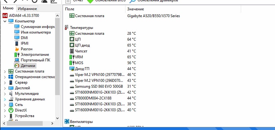Select the ST8000DM004-2CX188 drive row

(x=103, y=98)
